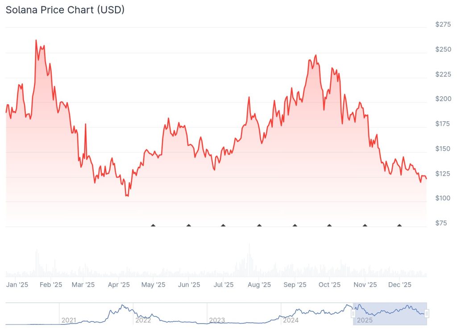Click the diamond icon at Dec '25
The height and width of the screenshot is (333, 457).
[399, 226]
